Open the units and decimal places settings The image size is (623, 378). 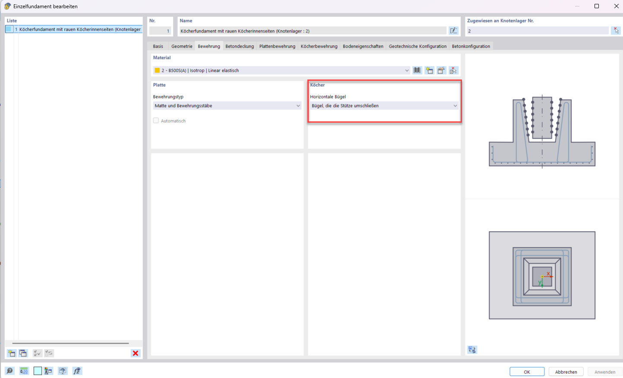coord(24,371)
